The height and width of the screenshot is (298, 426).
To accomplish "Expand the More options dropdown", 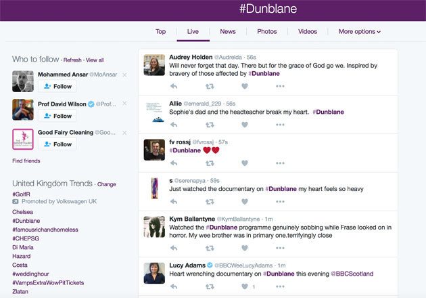I will coord(360,32).
